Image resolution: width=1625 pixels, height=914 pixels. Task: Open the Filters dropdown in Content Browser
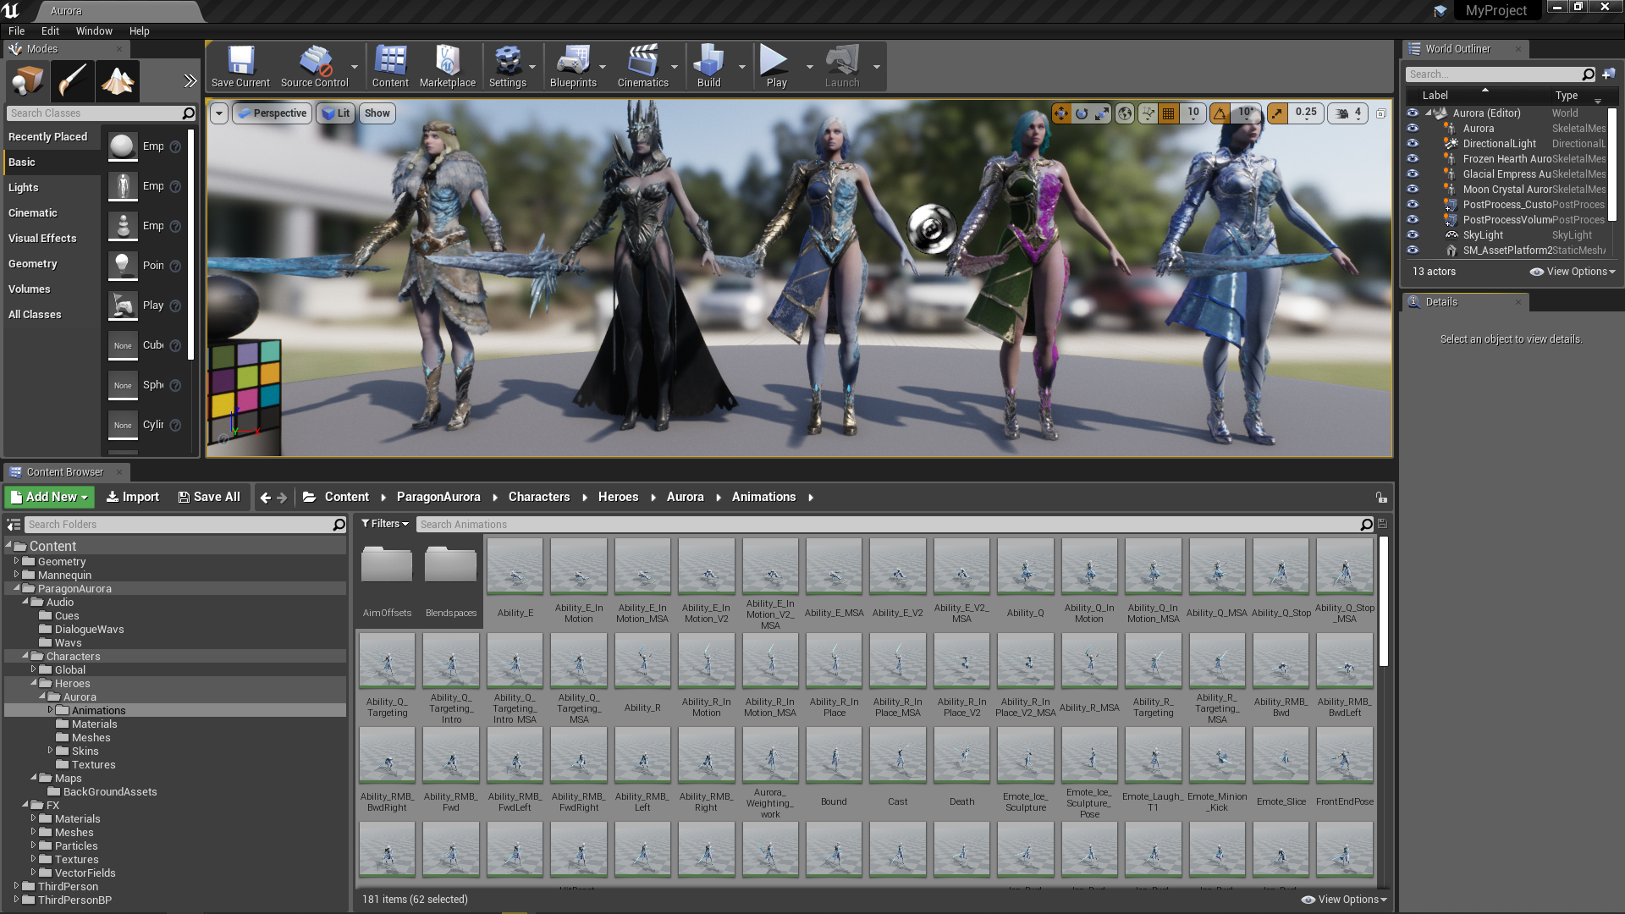point(385,524)
